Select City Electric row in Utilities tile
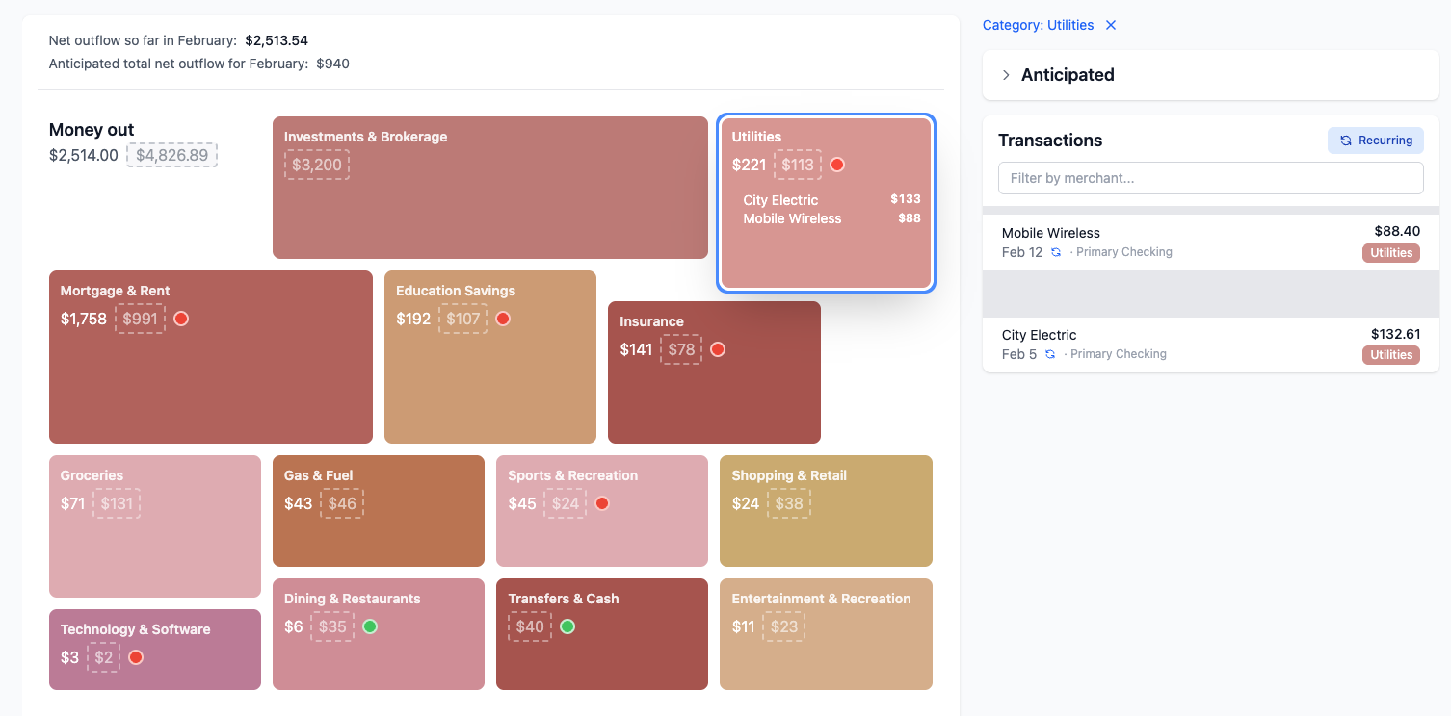Image resolution: width=1451 pixels, height=716 pixels. click(831, 200)
